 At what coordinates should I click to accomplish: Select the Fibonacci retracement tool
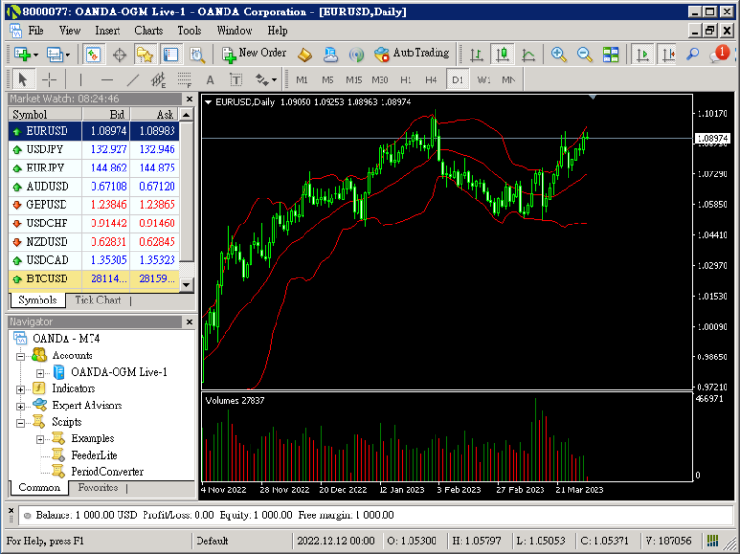(x=184, y=79)
